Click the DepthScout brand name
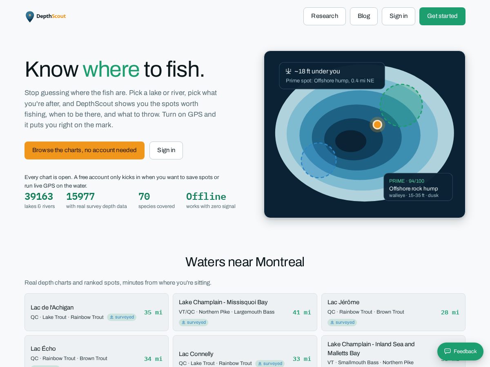This screenshot has height=367, width=490. pos(51,16)
